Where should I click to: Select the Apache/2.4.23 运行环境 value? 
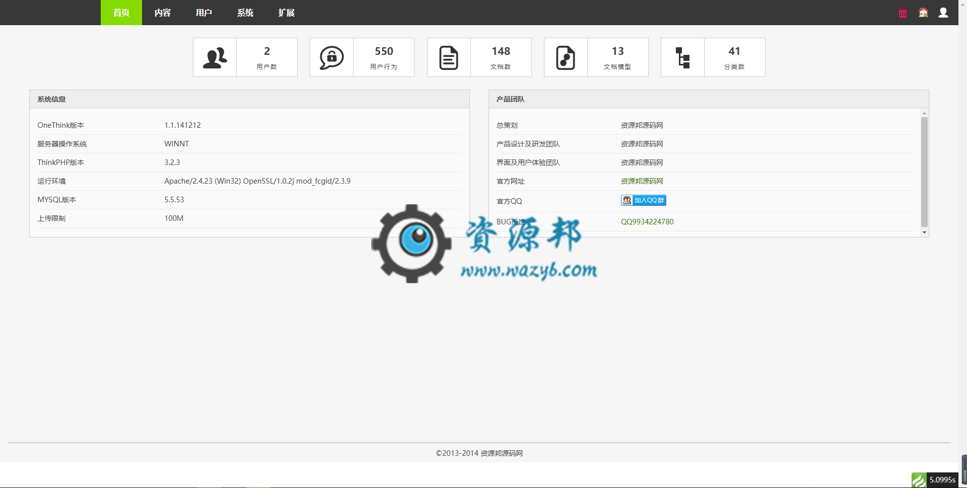pos(257,181)
